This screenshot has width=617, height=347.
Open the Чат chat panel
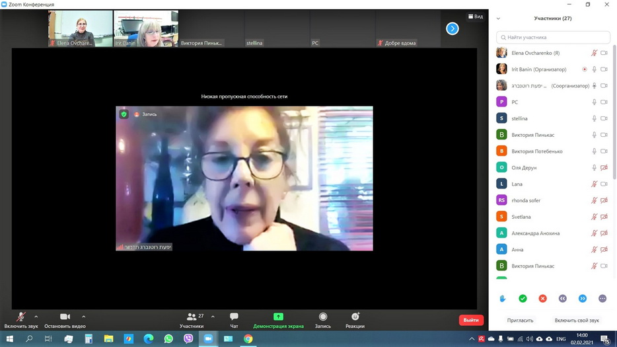(x=234, y=320)
